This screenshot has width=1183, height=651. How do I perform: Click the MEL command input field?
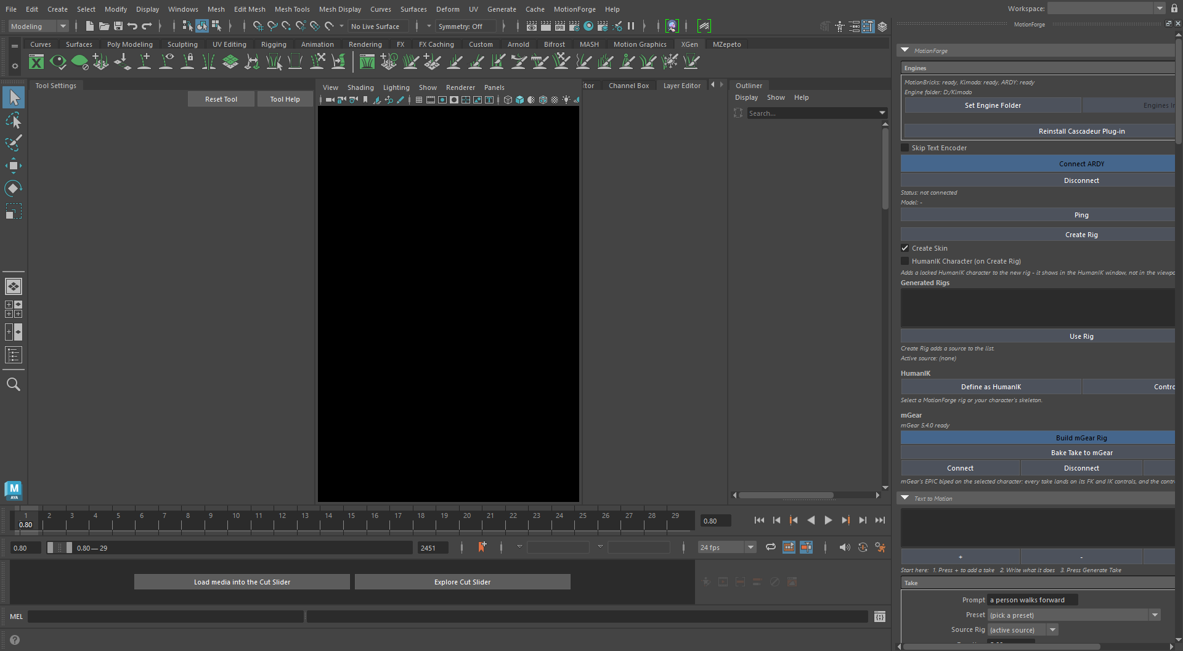(x=166, y=617)
